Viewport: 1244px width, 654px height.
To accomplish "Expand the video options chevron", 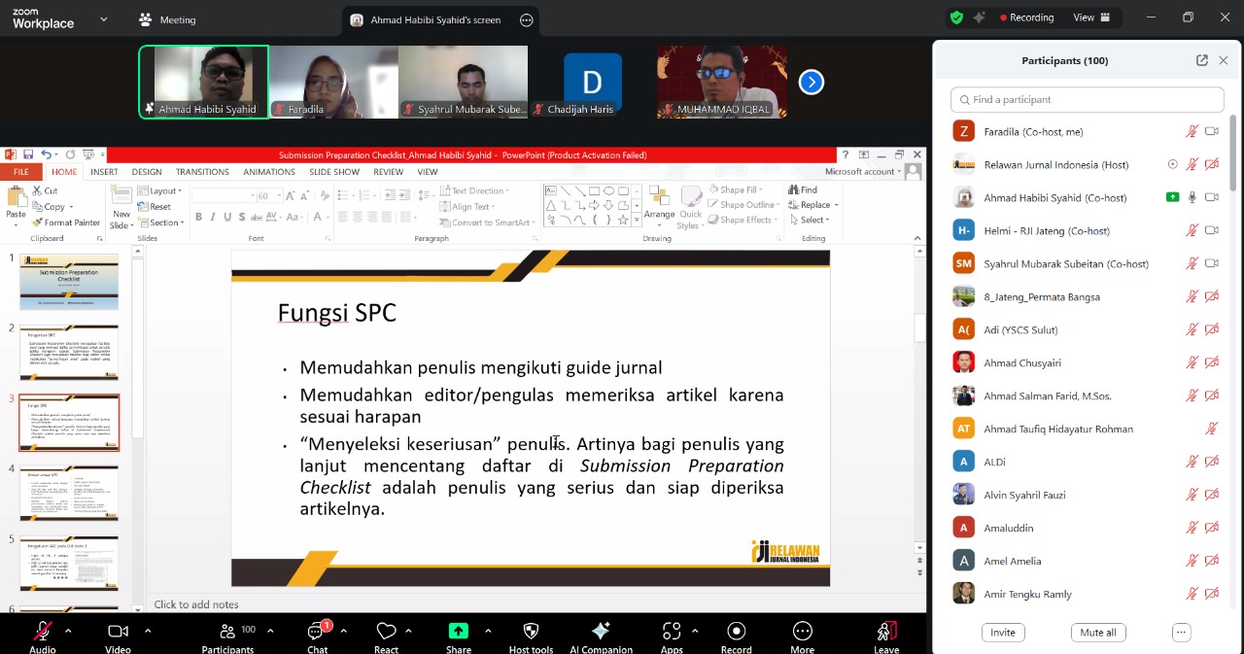I will click(x=148, y=631).
